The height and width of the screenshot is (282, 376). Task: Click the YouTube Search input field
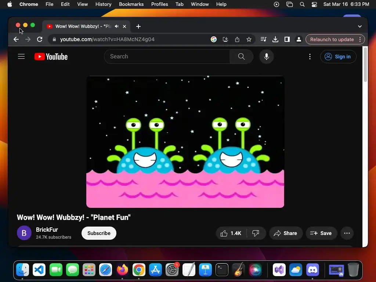click(x=167, y=57)
